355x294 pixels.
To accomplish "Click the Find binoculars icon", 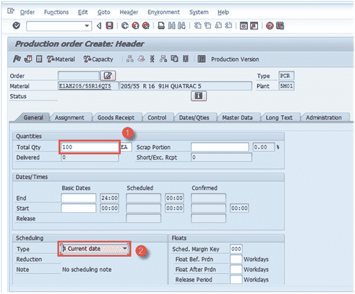I will pyautogui.click(x=172, y=26).
